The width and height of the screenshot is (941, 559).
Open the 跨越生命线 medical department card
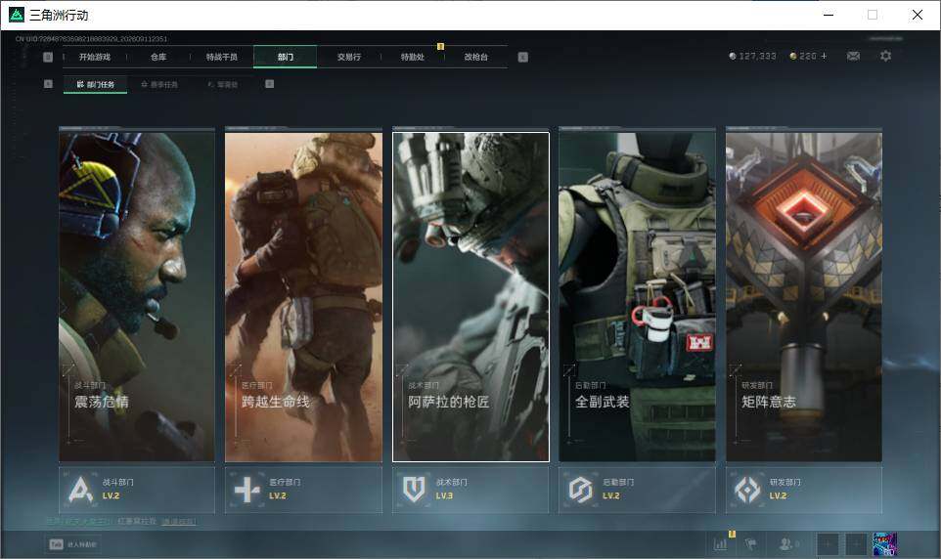click(x=303, y=297)
